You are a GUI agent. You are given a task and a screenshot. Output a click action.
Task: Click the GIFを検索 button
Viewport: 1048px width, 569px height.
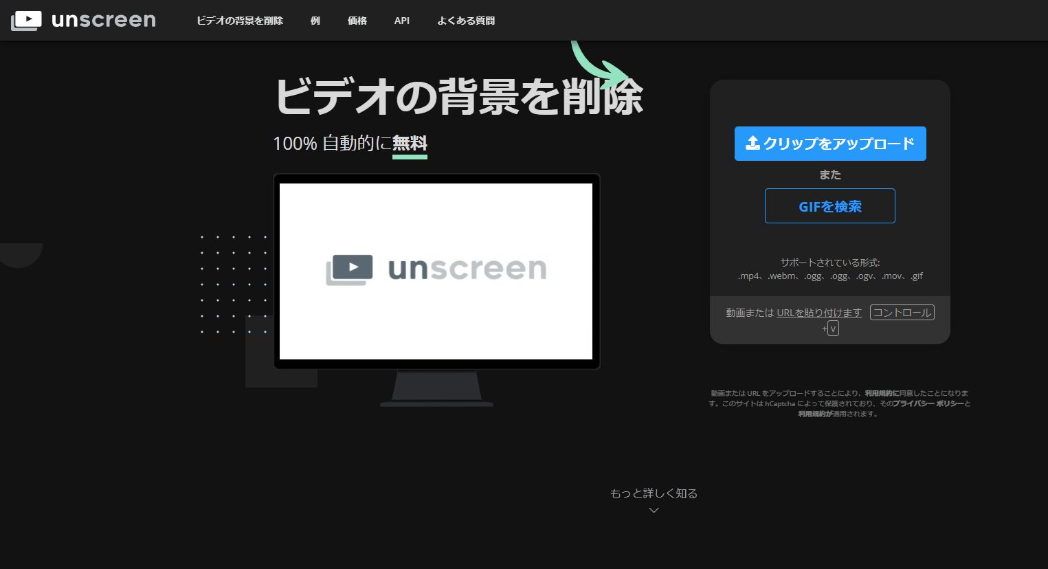(830, 206)
